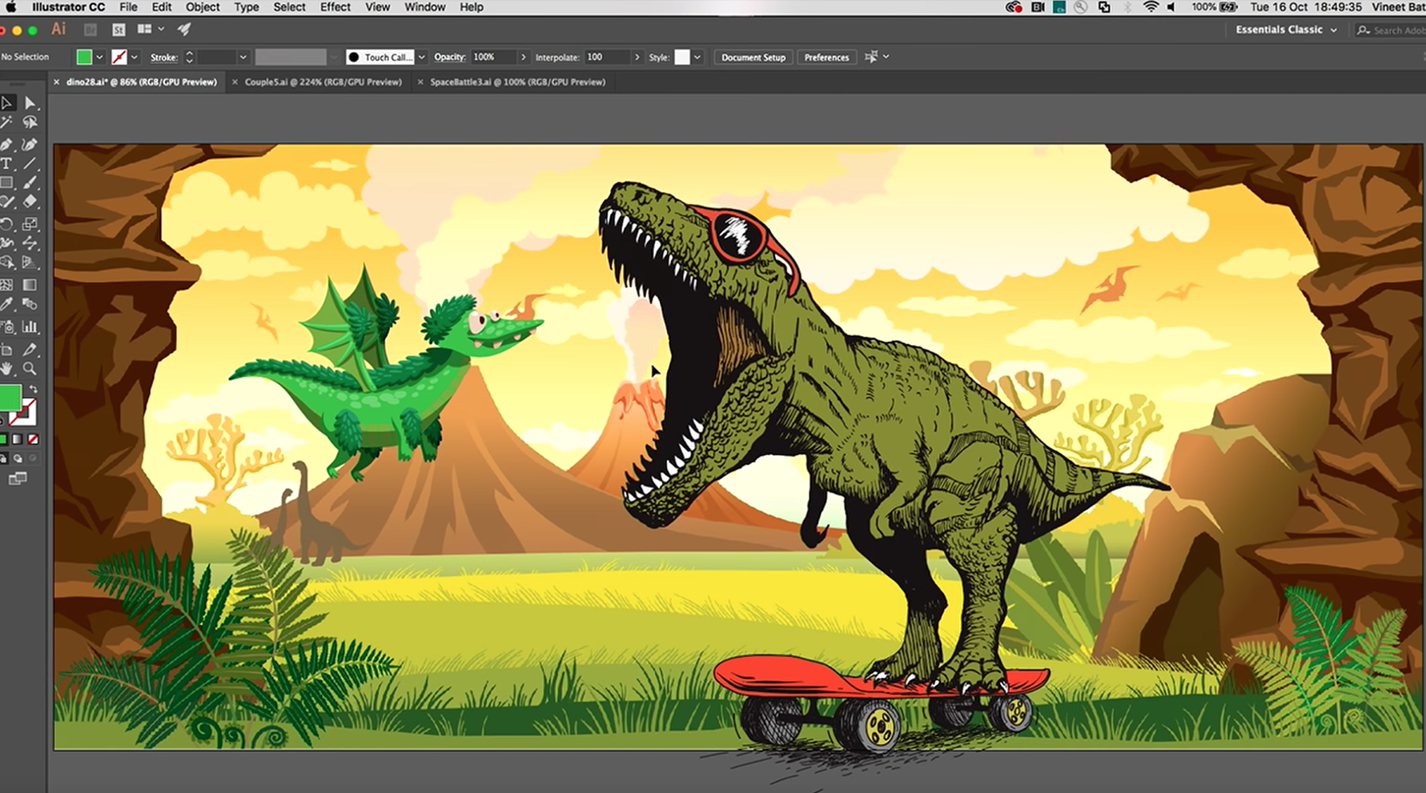
Task: Open the Touch Calligraphic brush dropdown
Action: (422, 58)
